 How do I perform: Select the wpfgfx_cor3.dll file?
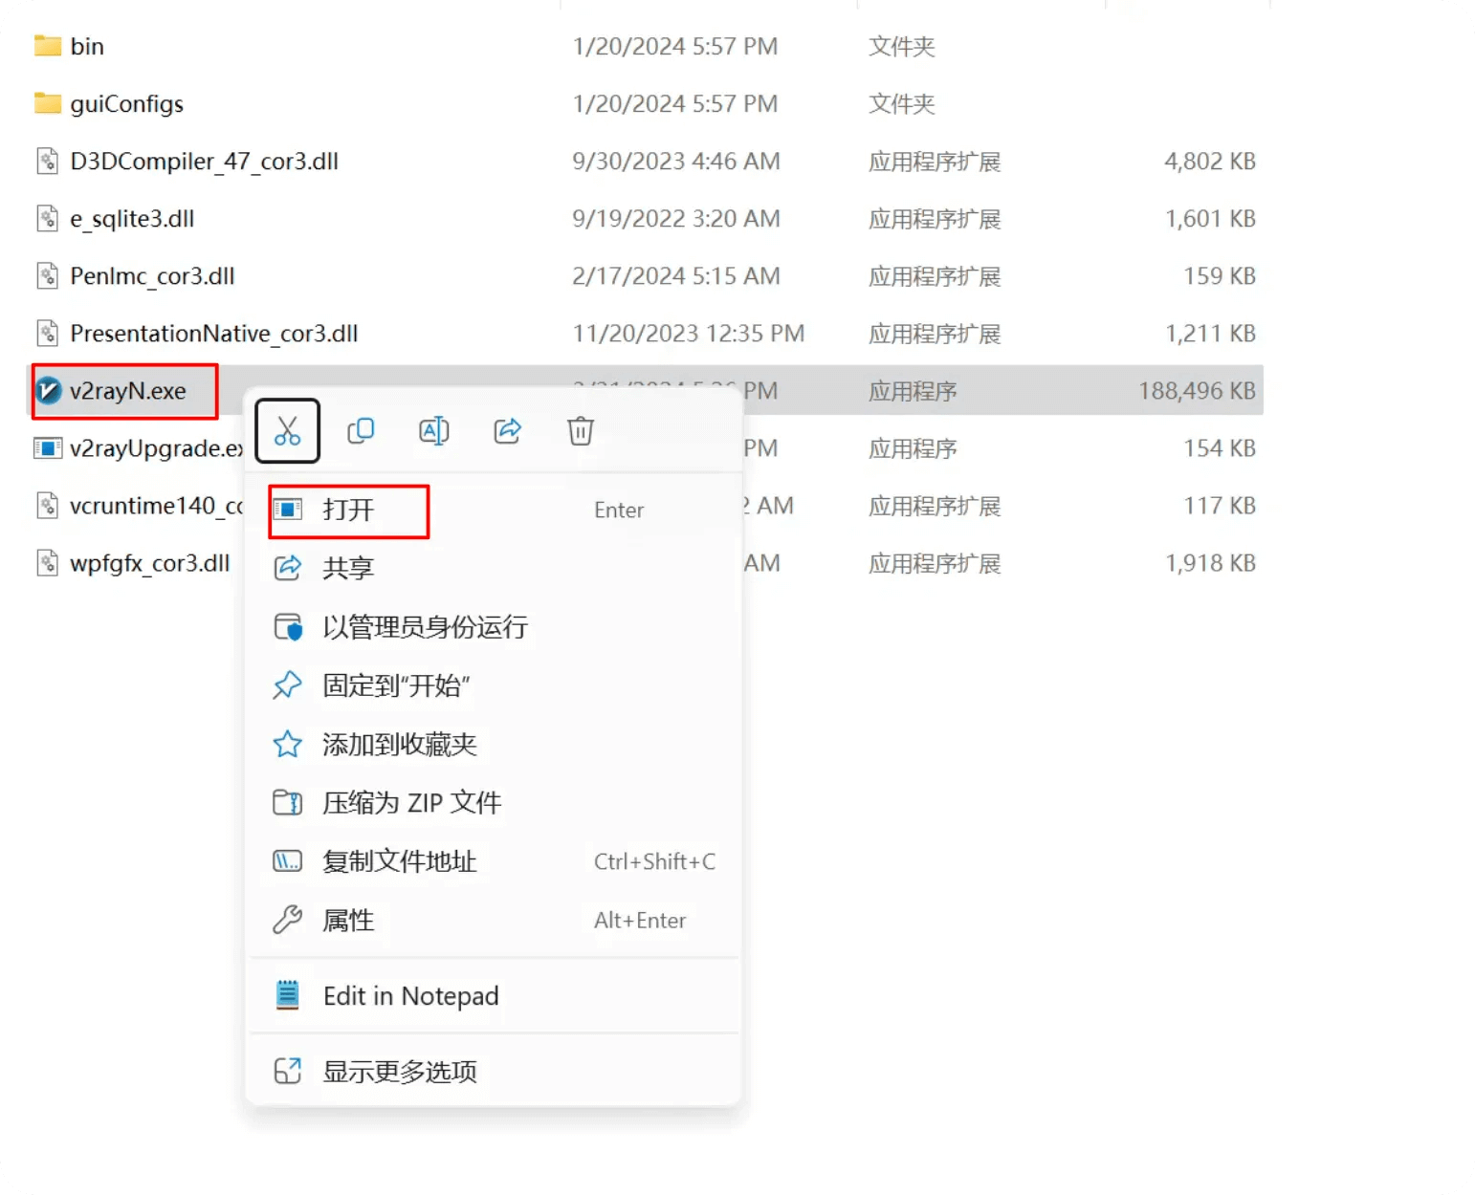pyautogui.click(x=149, y=562)
